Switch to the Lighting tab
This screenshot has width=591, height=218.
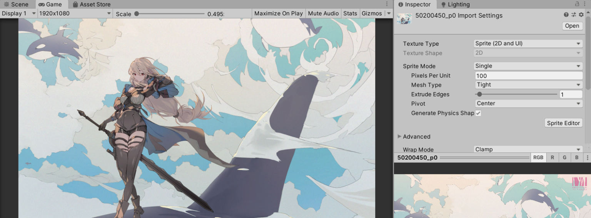[x=455, y=5]
